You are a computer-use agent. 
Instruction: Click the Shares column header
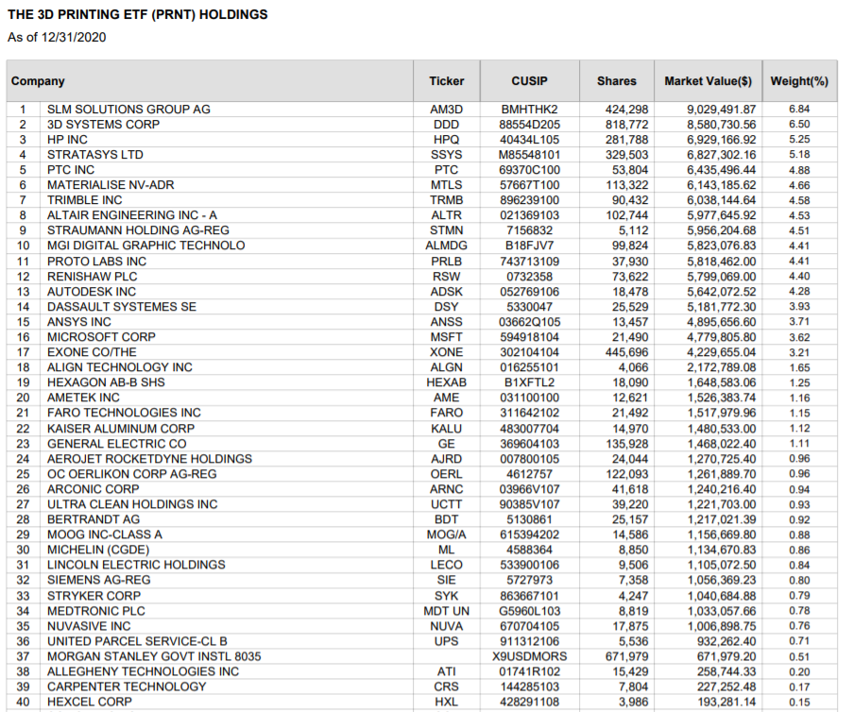coord(617,81)
